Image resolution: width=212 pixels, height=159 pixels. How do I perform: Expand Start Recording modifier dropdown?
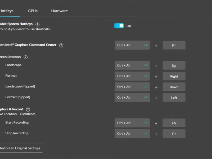[132, 123]
